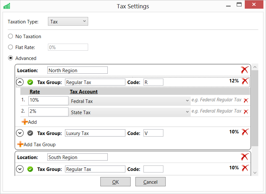266x194 pixels.
Task: Click the Cancel button
Action: coord(150,181)
